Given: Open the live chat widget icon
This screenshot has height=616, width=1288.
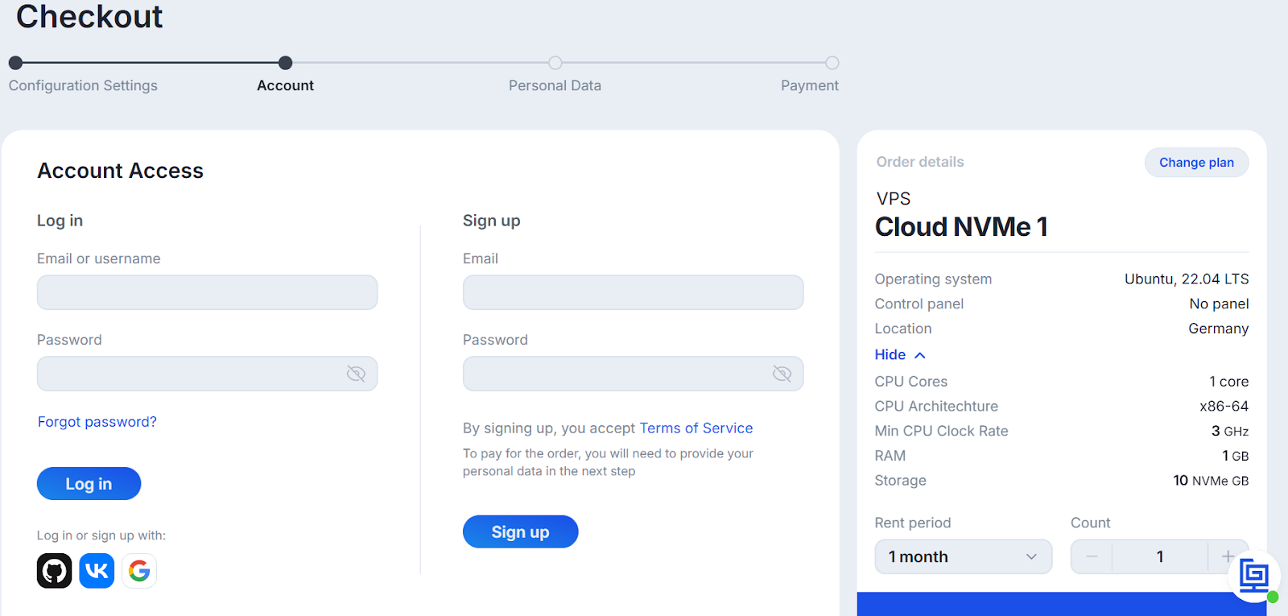Looking at the screenshot, I should [x=1254, y=576].
